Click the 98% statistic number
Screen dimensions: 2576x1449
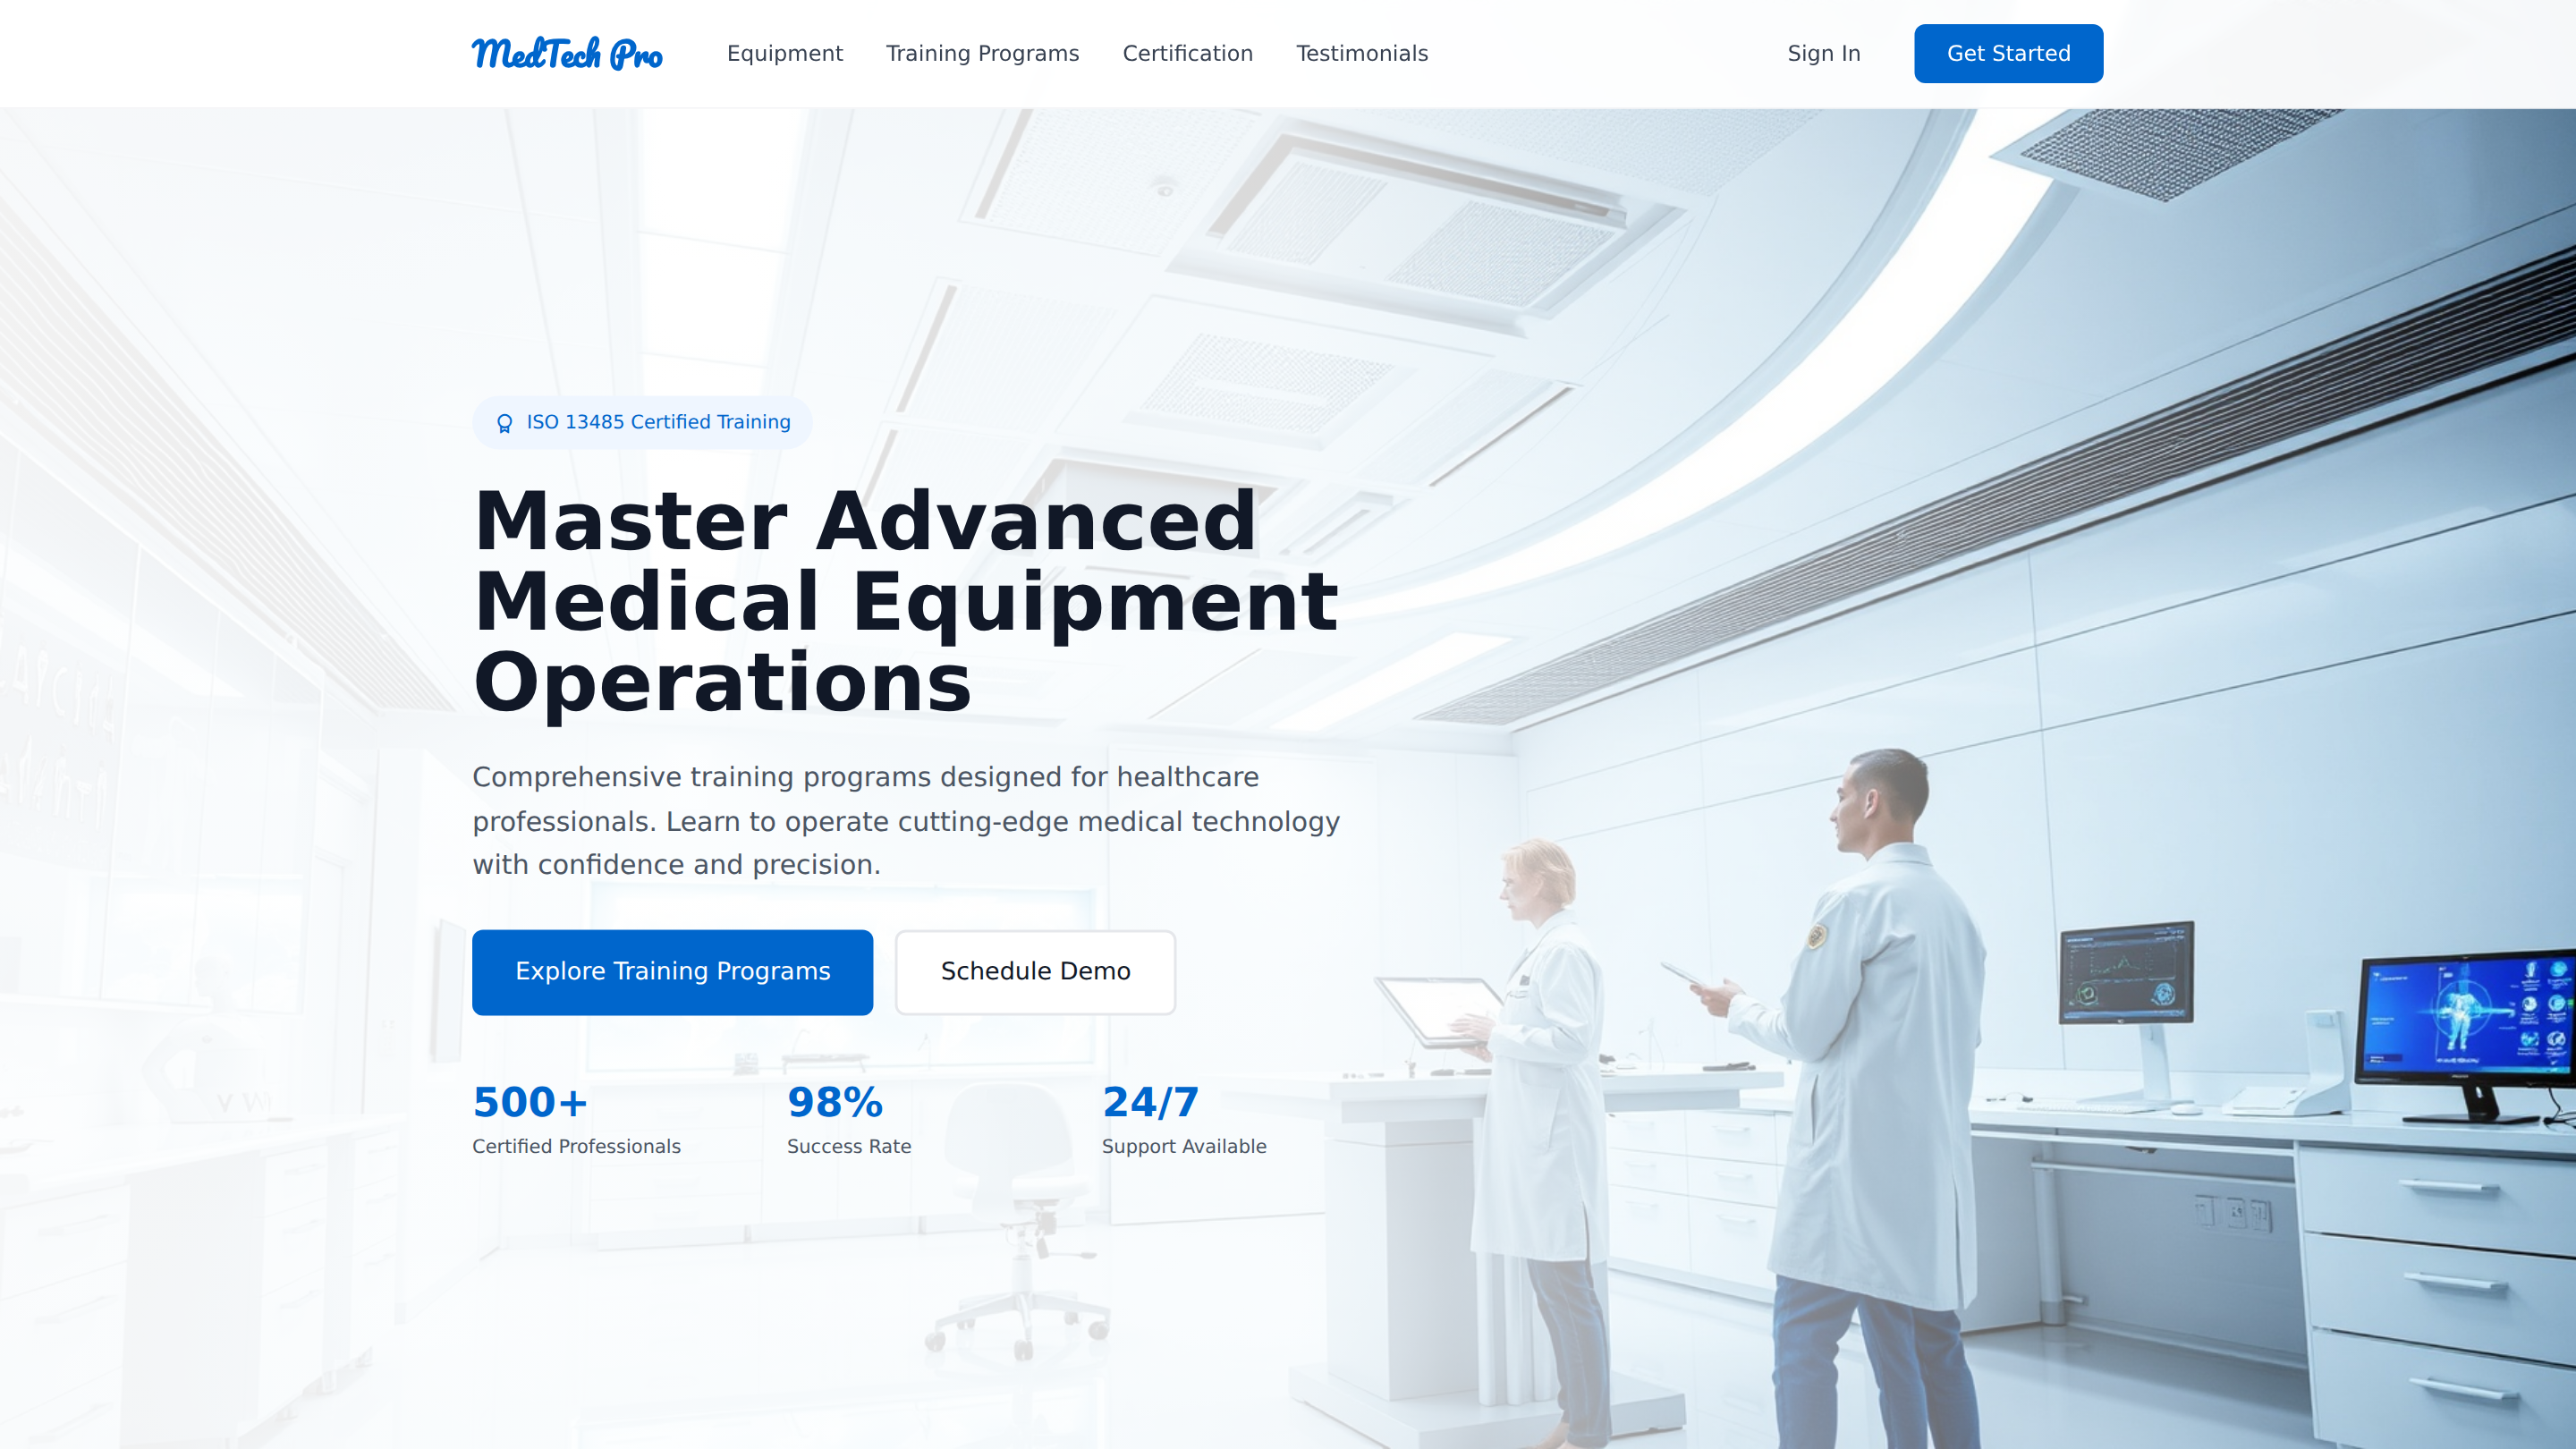coord(835,1102)
